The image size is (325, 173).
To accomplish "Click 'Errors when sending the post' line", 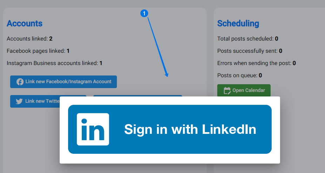I will click(257, 63).
